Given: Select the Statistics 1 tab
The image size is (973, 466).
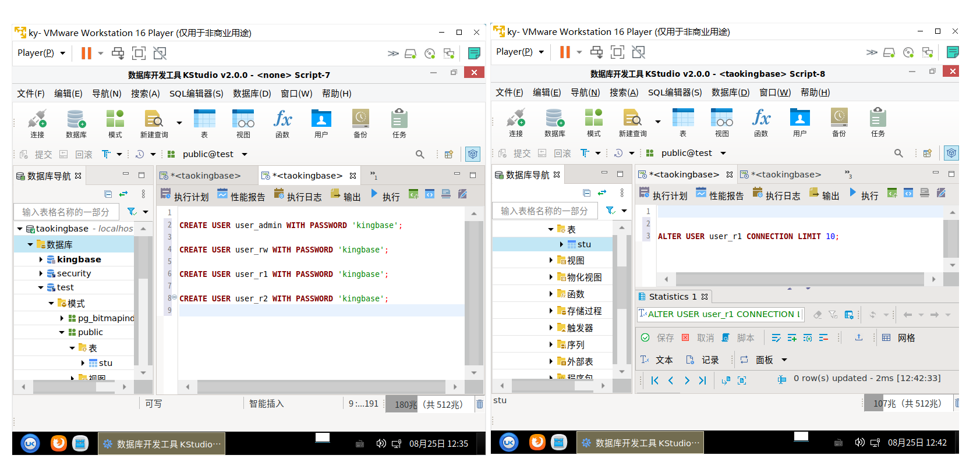Looking at the screenshot, I should [x=673, y=297].
